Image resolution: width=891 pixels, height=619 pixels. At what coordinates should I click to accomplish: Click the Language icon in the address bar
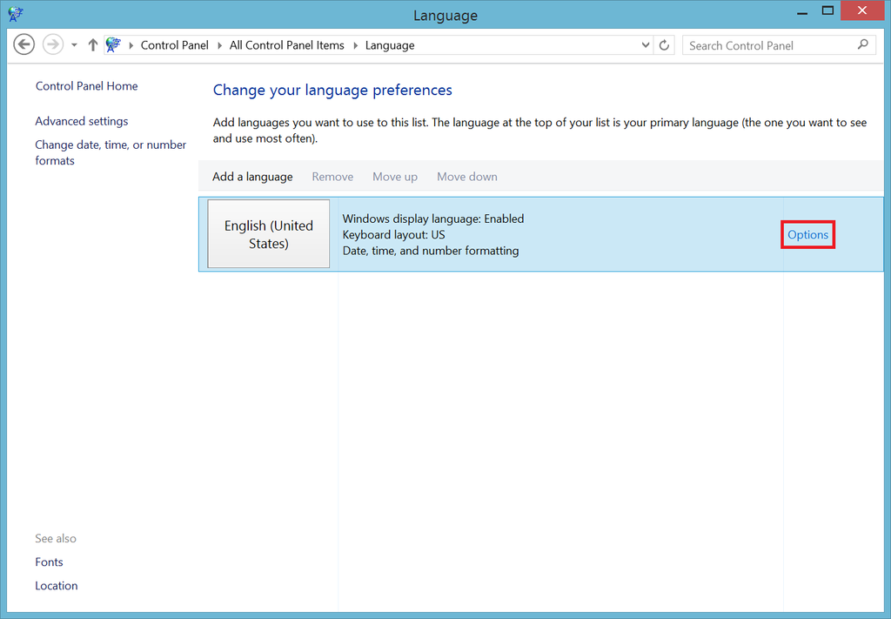(x=113, y=44)
